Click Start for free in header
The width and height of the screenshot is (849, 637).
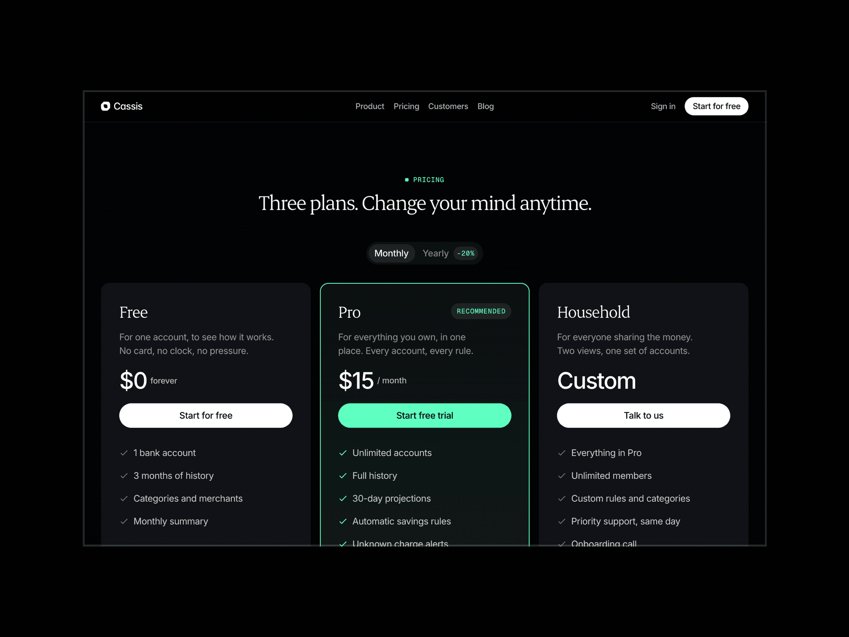[x=716, y=106]
